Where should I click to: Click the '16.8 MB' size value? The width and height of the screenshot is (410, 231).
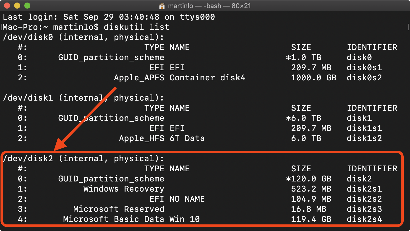pos(309,209)
